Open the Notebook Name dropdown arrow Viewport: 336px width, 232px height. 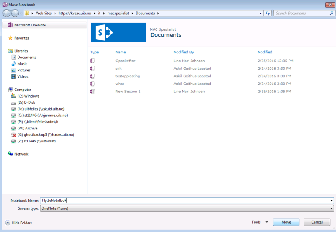[x=332, y=201]
